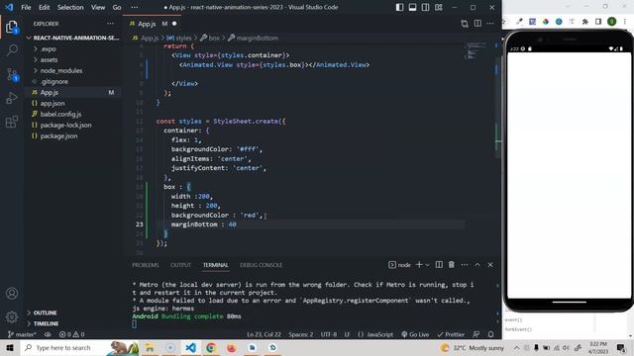Start Go Live server
634x356 pixels.
(415, 334)
